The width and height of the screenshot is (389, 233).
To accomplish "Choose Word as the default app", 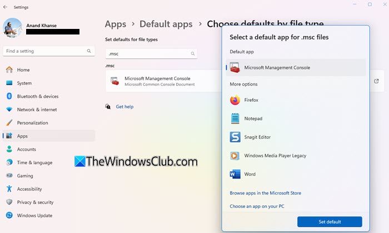I will pyautogui.click(x=296, y=174).
